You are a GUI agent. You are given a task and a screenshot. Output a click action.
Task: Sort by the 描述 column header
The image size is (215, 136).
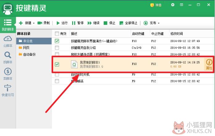click(x=74, y=34)
